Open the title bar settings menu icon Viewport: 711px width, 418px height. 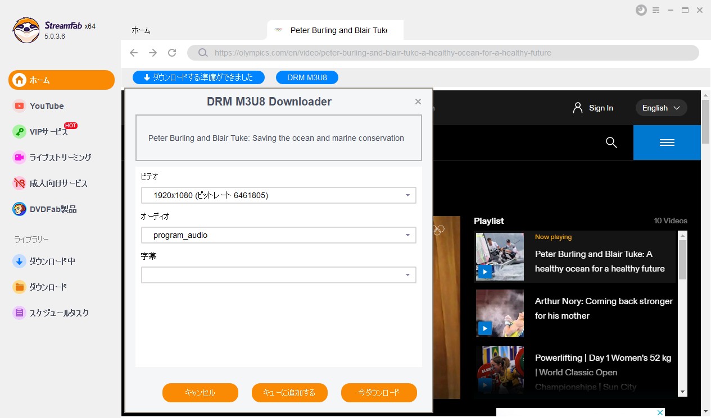[x=656, y=10]
